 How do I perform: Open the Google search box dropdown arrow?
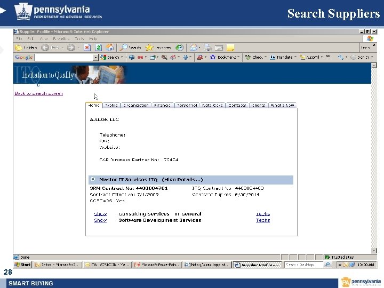(95, 57)
